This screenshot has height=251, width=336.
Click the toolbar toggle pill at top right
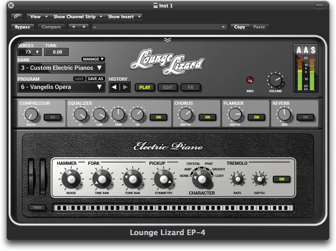[319, 6]
